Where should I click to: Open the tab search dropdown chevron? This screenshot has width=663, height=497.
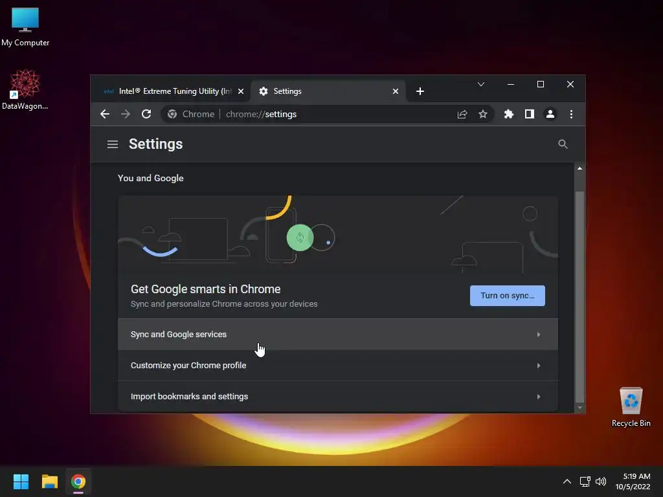pyautogui.click(x=481, y=84)
